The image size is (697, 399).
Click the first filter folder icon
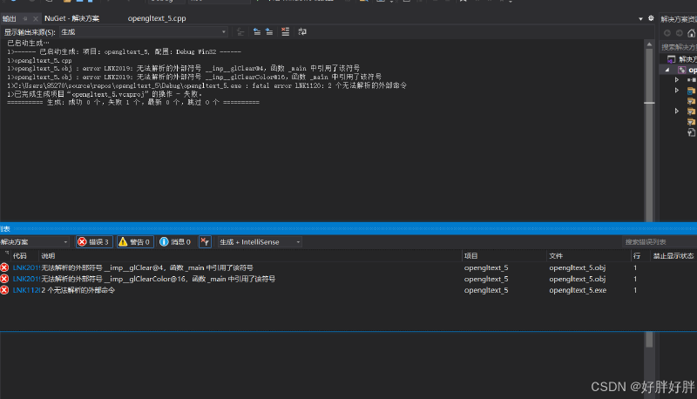tap(691, 101)
